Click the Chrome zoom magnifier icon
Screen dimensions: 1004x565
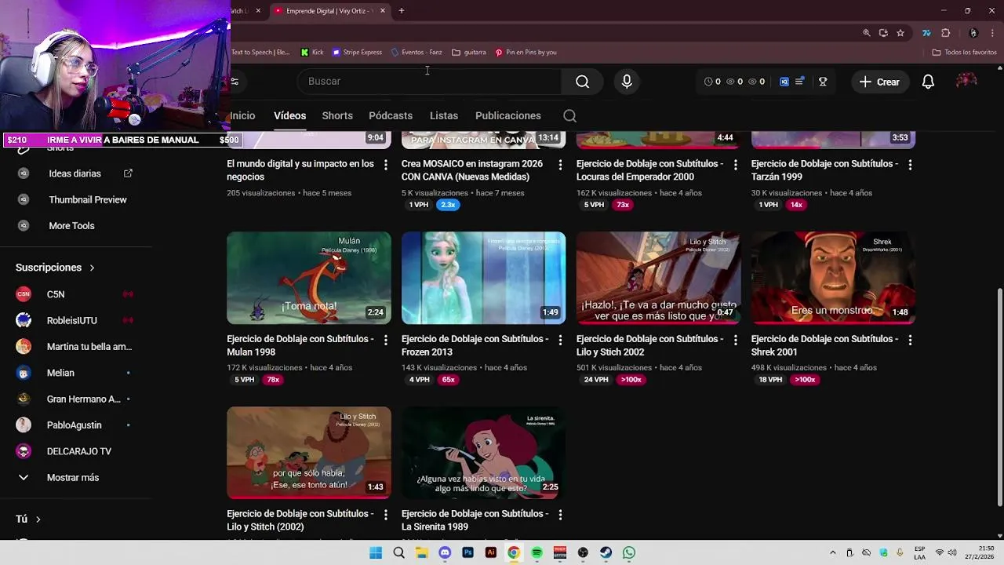click(867, 33)
